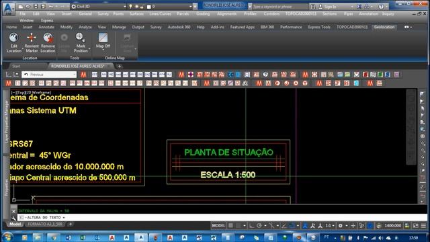Click the Edit Location globe icon
This screenshot has height=242, width=430.
point(13,38)
